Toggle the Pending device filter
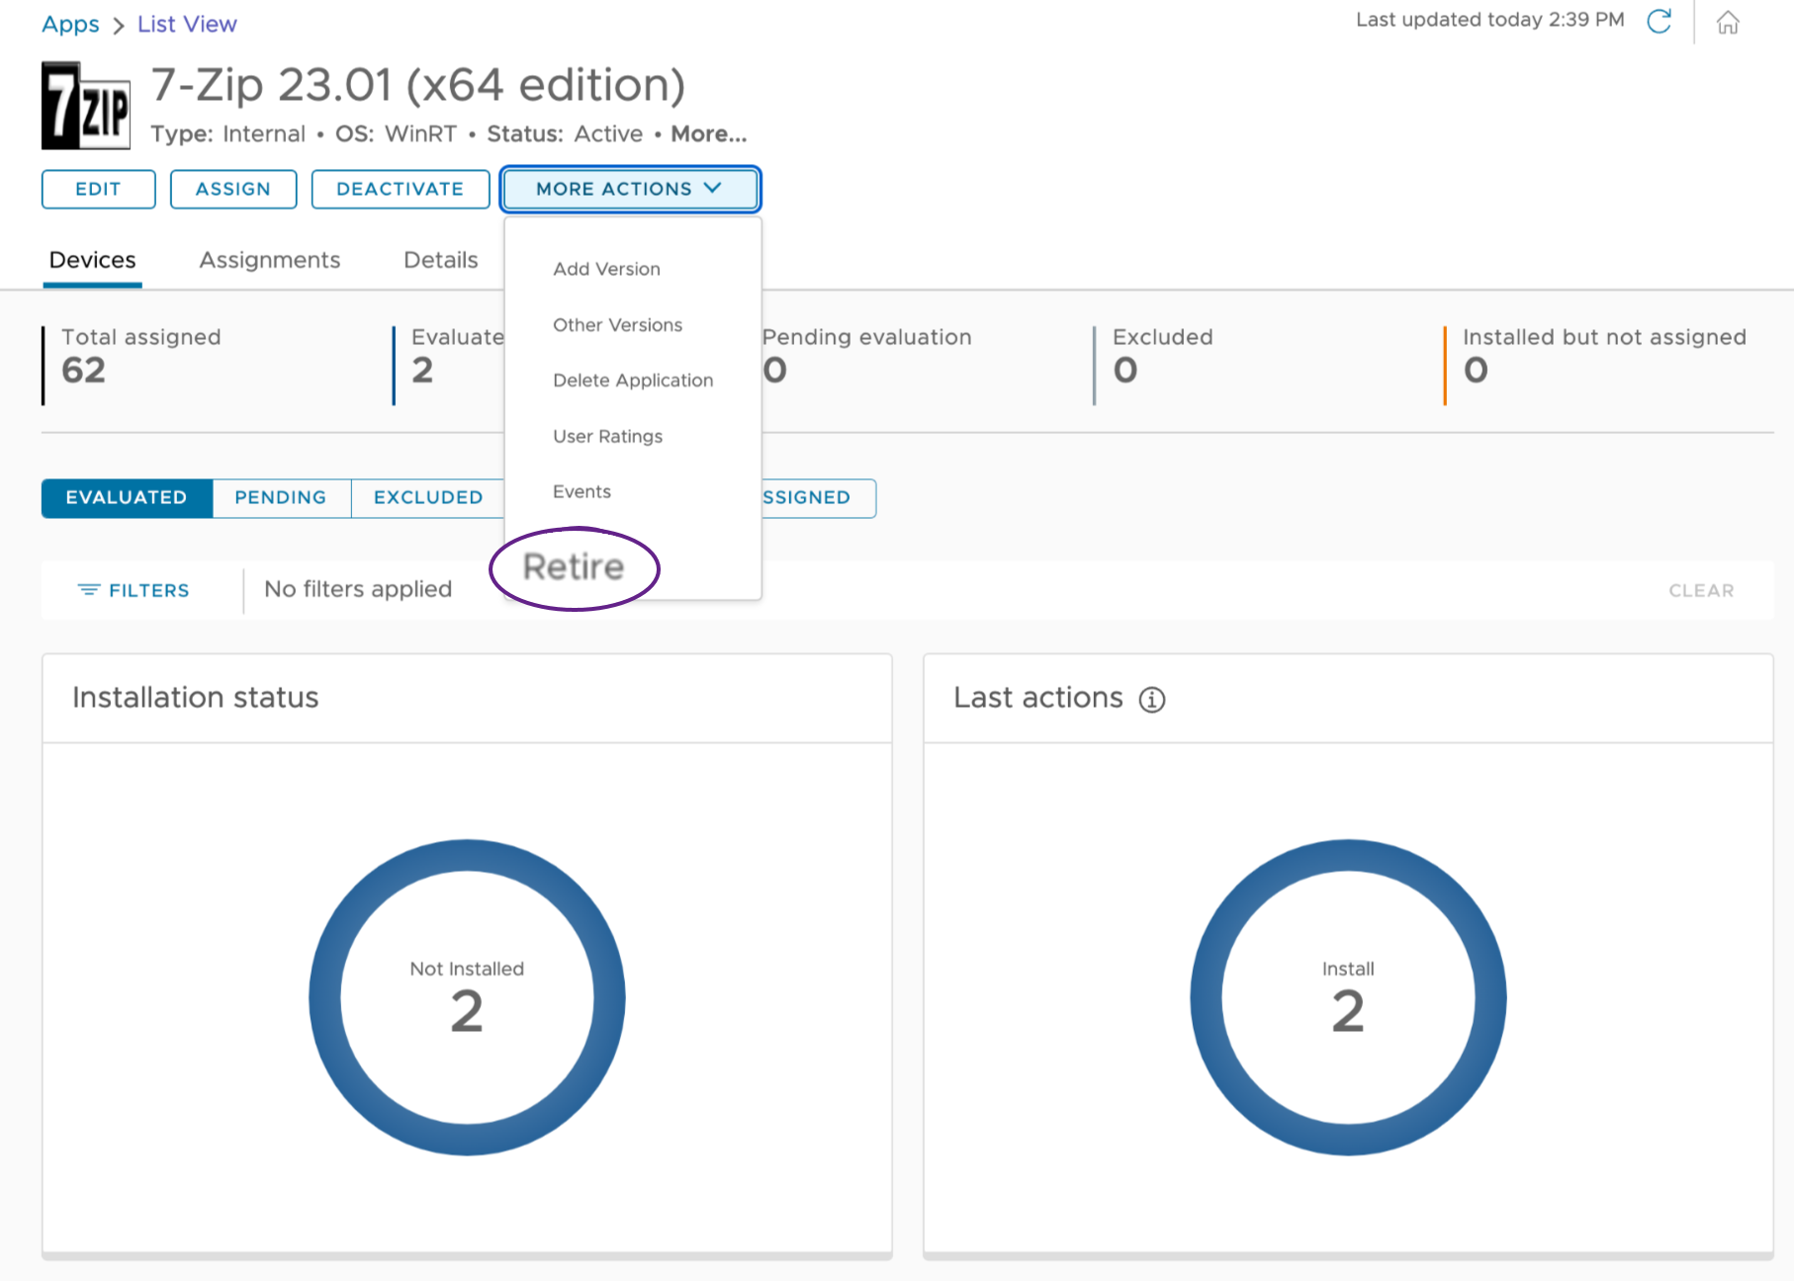The height and width of the screenshot is (1281, 1794). 280,498
